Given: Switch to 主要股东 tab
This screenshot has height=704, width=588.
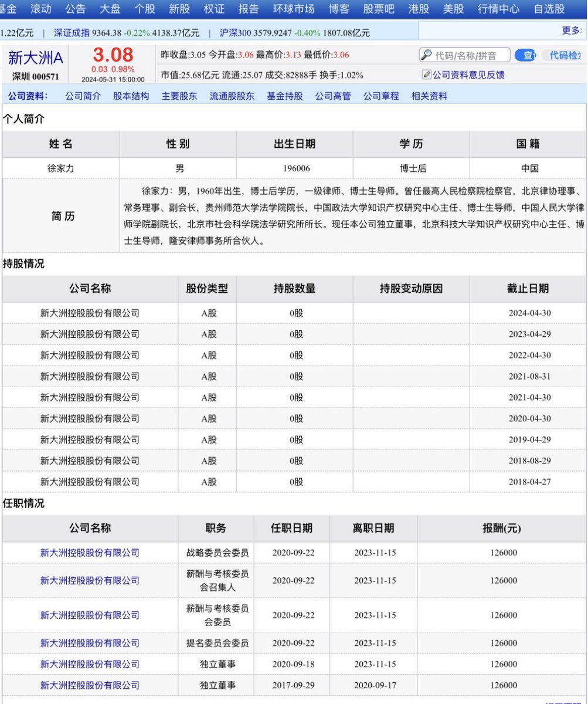Looking at the screenshot, I should pos(179,96).
